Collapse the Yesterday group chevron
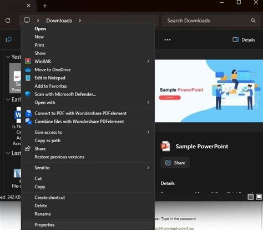Screen dimensions: 263x230 point(8,57)
